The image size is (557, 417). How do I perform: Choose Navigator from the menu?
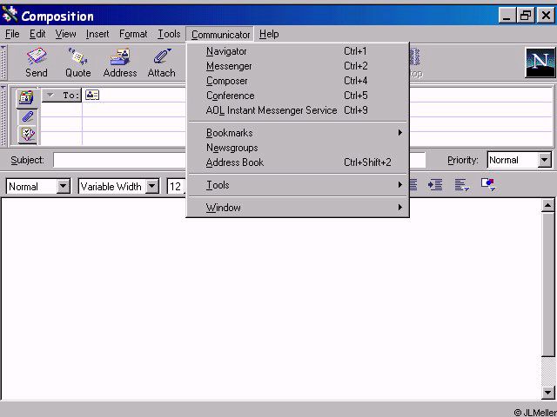click(298, 51)
